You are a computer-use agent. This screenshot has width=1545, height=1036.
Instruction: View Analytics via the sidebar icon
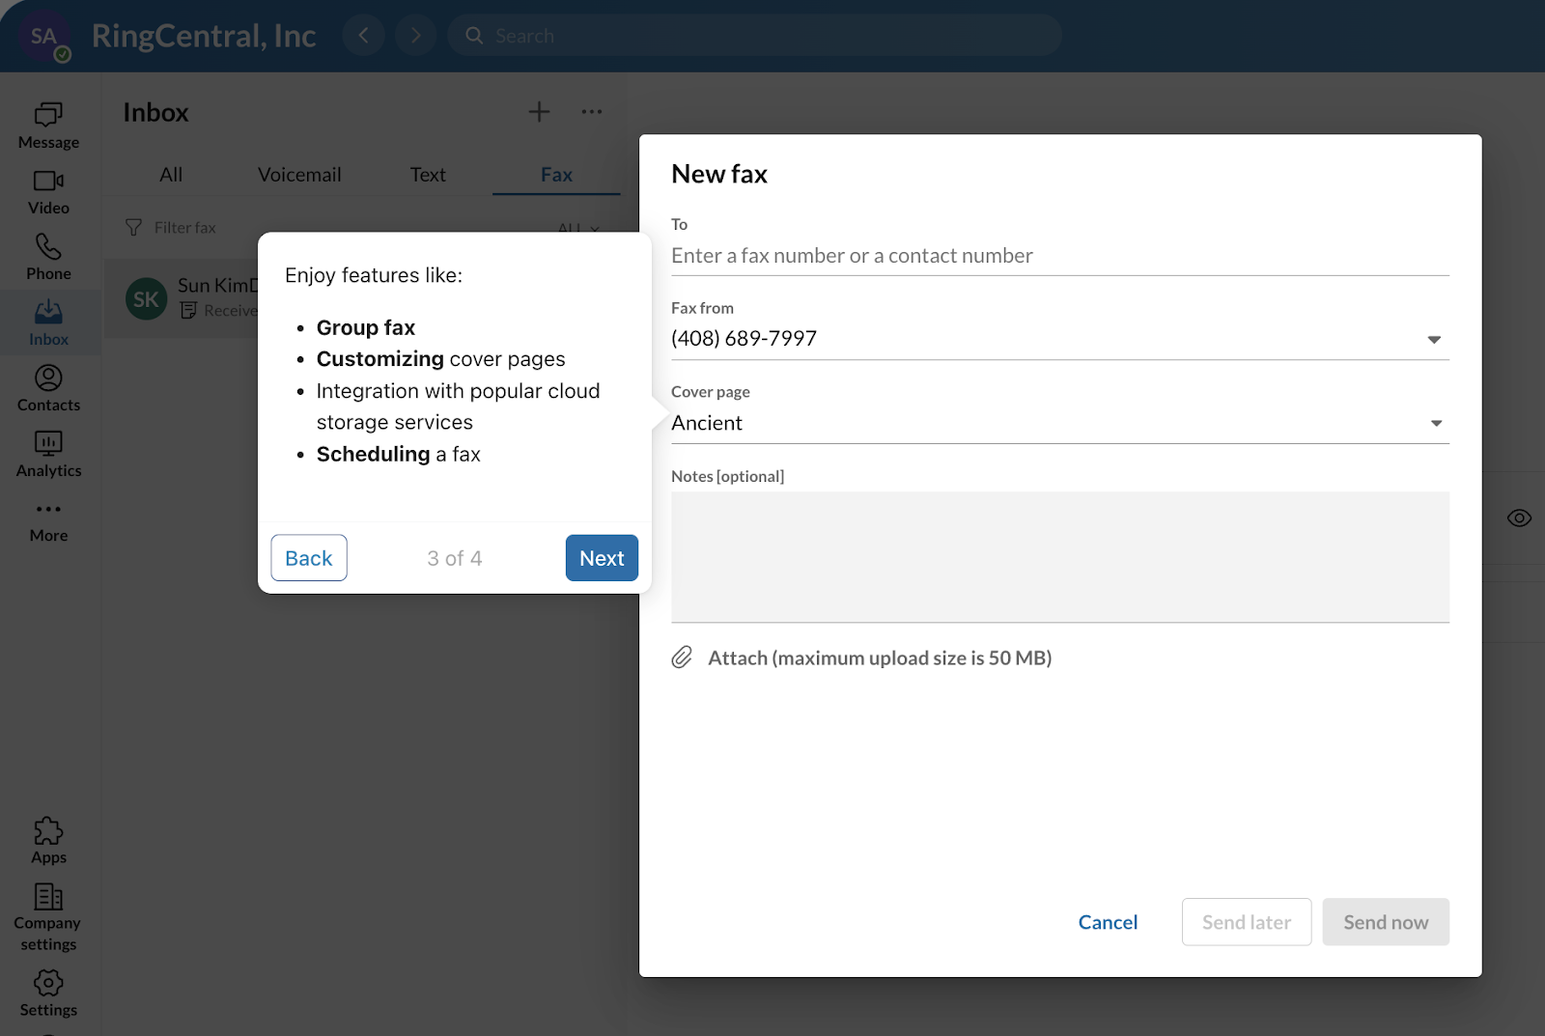[47, 451]
